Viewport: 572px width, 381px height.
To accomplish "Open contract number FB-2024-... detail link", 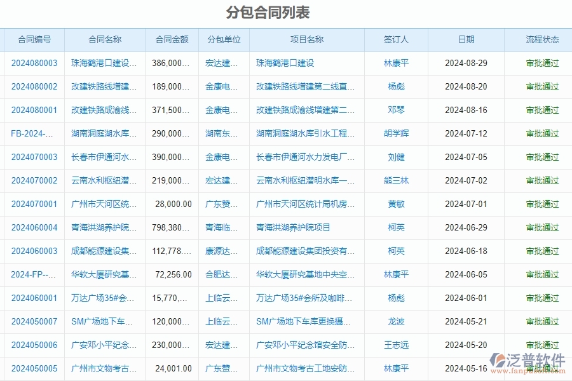I will coord(31,133).
